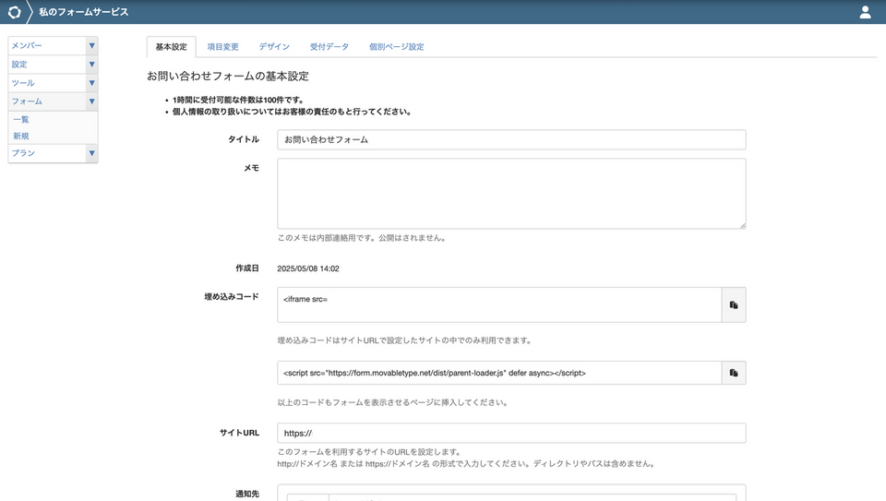The image size is (886, 501).
Task: Switch to the 受付データ tab
Action: click(x=329, y=47)
